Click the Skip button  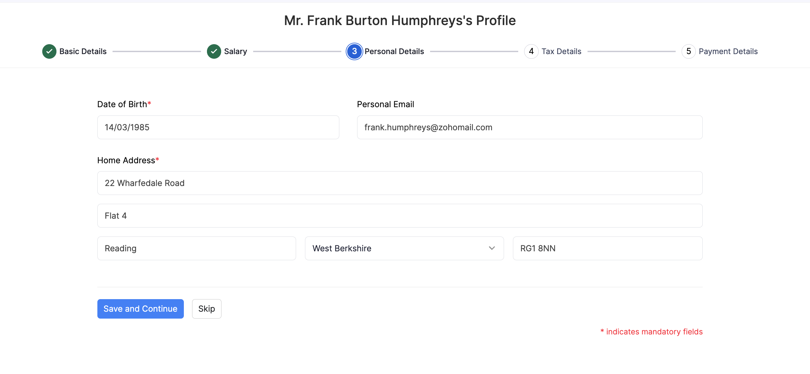pos(207,309)
